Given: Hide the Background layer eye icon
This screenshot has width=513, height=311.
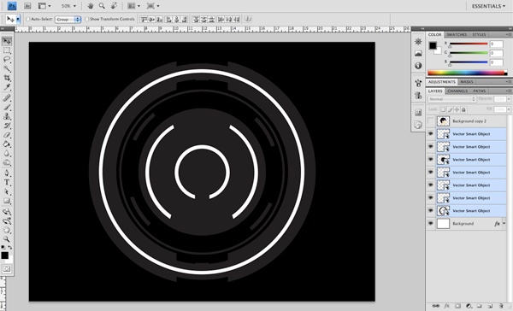Looking at the screenshot, I should click(x=431, y=224).
